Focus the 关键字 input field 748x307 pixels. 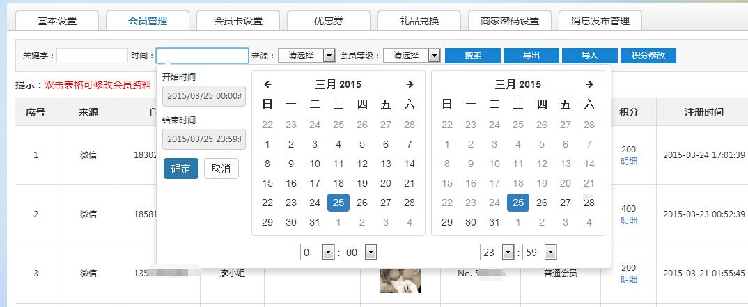coord(93,55)
